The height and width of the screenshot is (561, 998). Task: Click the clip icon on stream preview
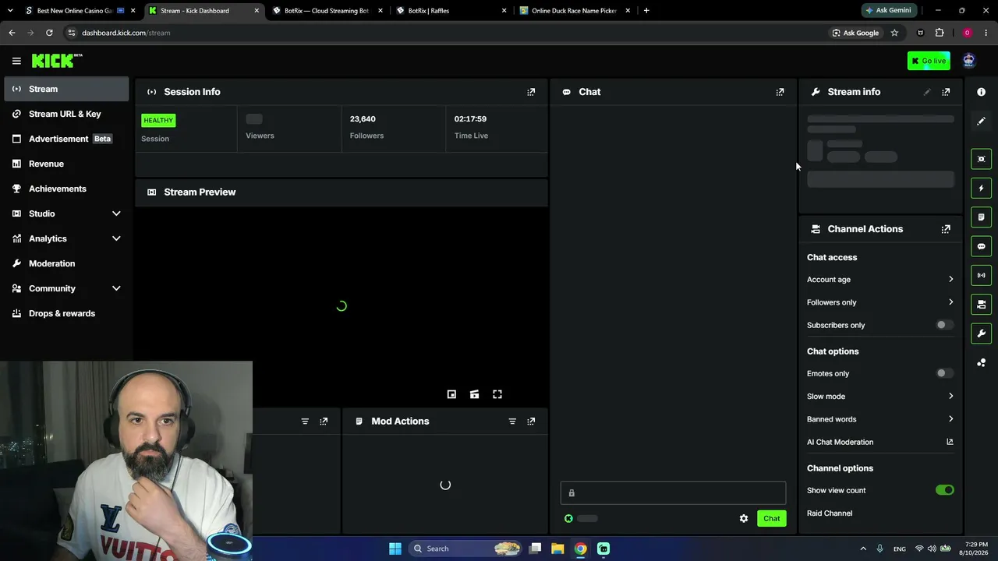click(474, 394)
